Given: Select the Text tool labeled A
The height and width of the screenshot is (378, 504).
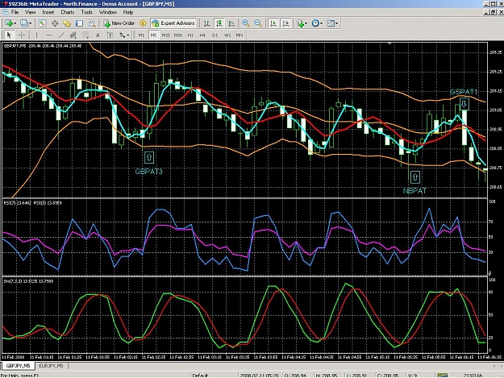Looking at the screenshot, I should [x=98, y=35].
